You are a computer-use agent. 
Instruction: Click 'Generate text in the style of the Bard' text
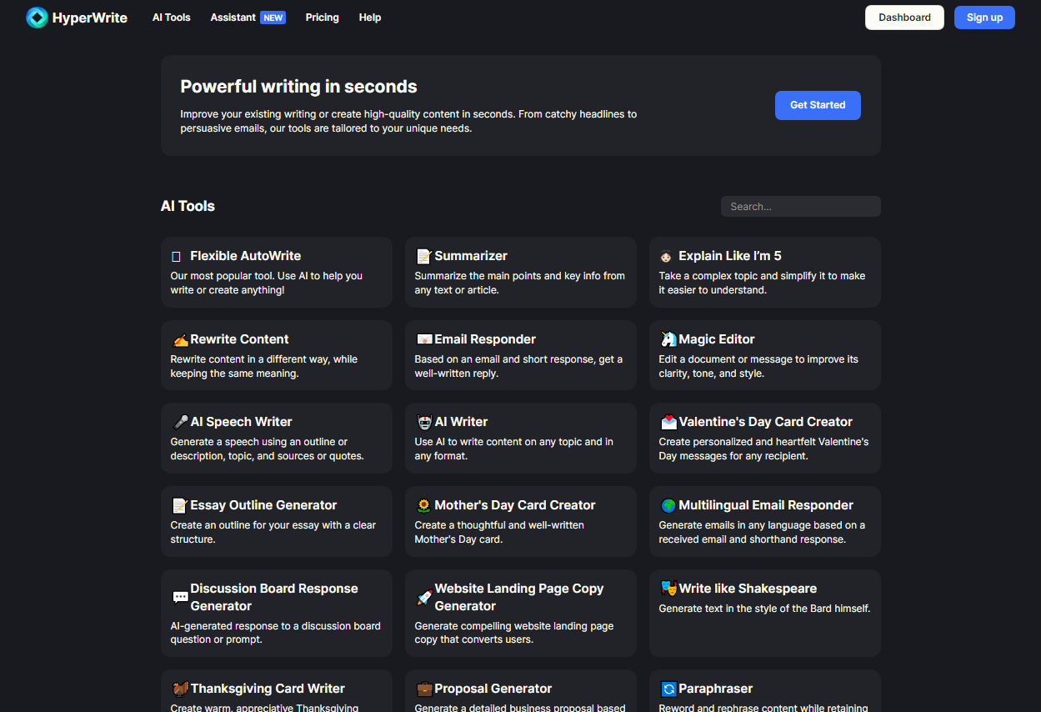[x=764, y=609]
